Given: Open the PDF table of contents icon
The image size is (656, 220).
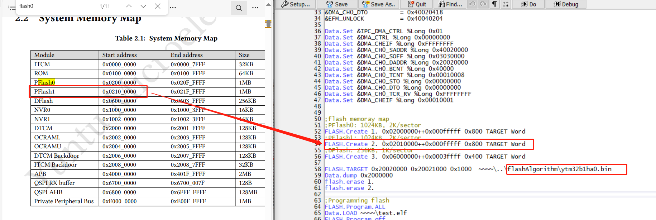Looking at the screenshot, I should 12,7.
